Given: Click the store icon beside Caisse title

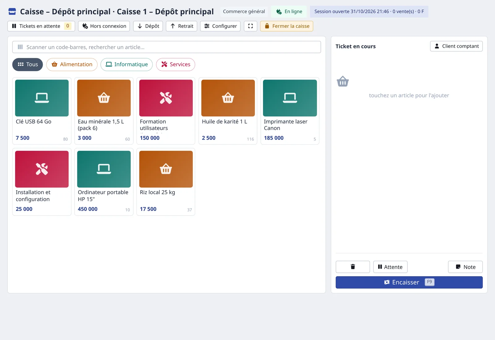Looking at the screenshot, I should pos(12,11).
